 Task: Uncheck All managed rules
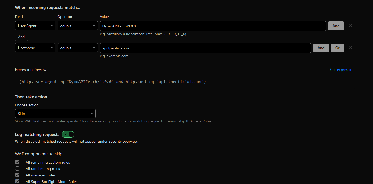coord(17,175)
